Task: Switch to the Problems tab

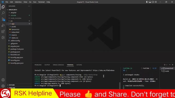Action: click(38, 65)
